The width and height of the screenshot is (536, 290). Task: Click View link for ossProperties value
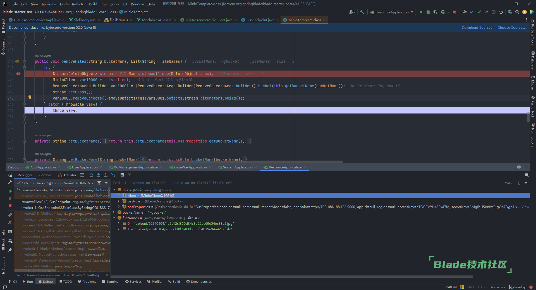tap(525, 207)
